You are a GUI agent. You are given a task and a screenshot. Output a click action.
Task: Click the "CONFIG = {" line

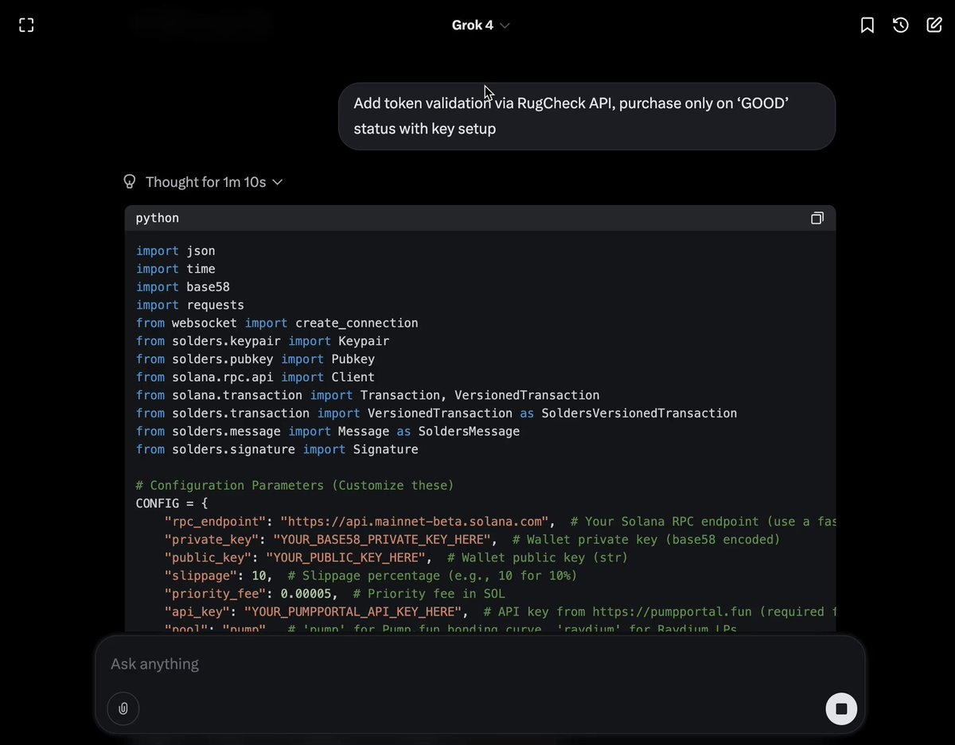pos(172,503)
